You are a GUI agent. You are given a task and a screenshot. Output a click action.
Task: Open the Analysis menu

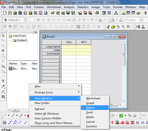69,7
